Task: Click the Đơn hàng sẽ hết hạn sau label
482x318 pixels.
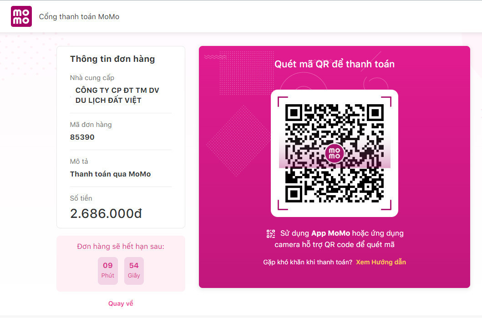Action: 121,247
